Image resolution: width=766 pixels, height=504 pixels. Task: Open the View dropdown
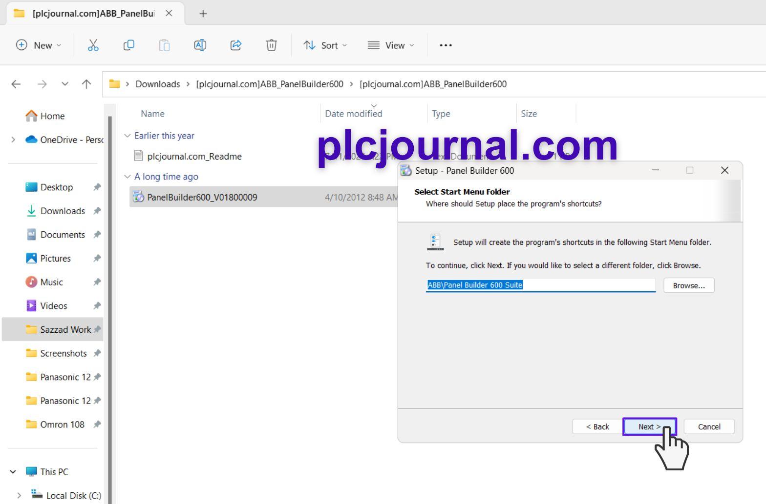click(x=391, y=45)
